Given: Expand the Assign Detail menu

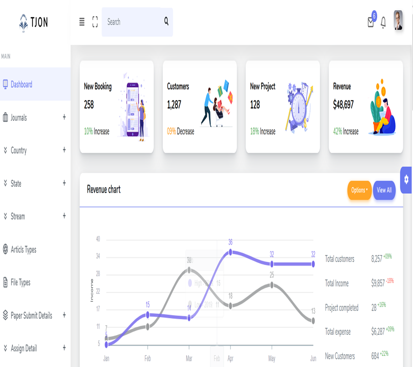Looking at the screenshot, I should [x=64, y=348].
